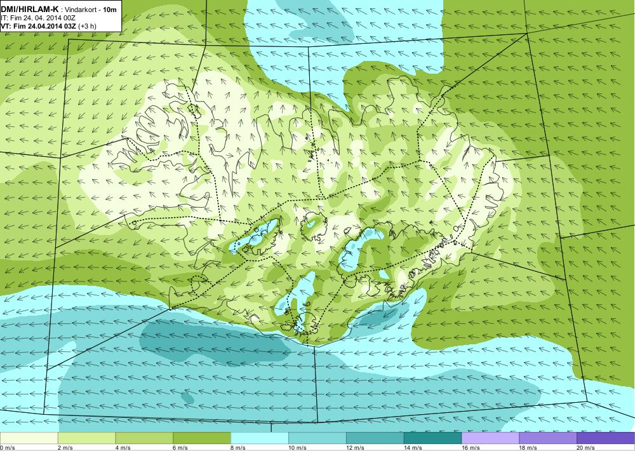Image resolution: width=635 pixels, height=451 pixels.
Task: Click the pale cream 0–2 m/s legend swatch
Action: (x=29, y=438)
